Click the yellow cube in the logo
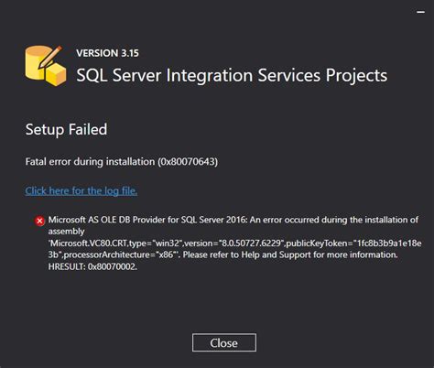This screenshot has width=434, height=368. [x=56, y=75]
